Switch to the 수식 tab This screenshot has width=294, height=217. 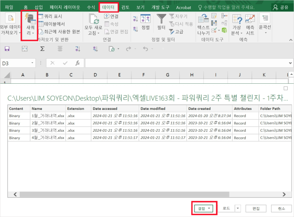91,7
